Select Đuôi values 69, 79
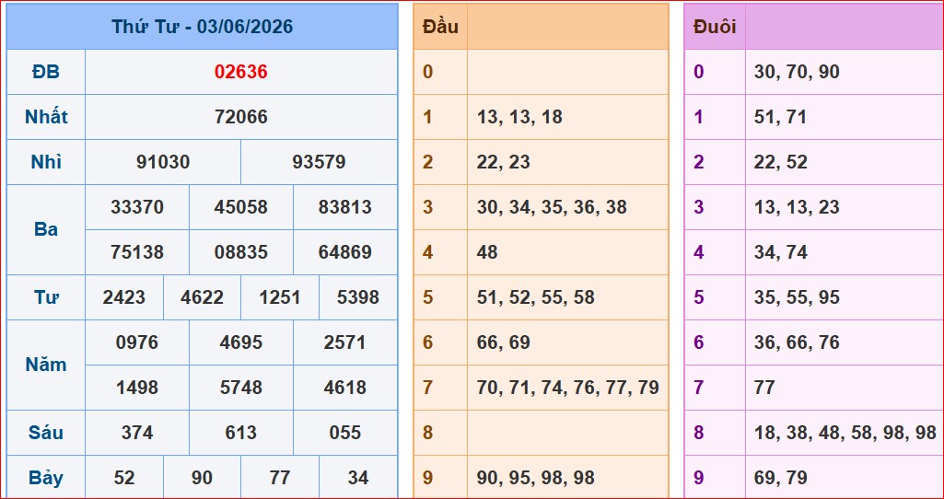Viewport: 944px width, 499px height. [x=780, y=478]
